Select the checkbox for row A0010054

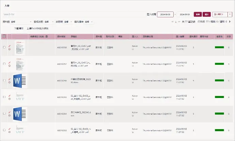click(x=4, y=114)
